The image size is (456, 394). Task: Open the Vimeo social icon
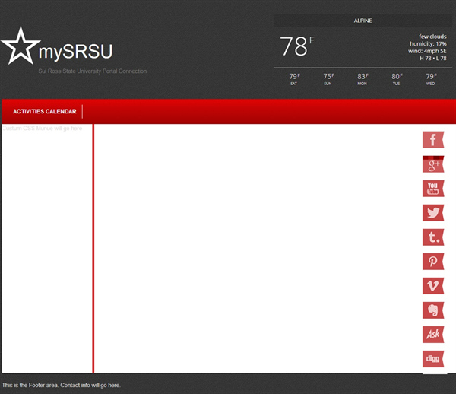point(432,286)
